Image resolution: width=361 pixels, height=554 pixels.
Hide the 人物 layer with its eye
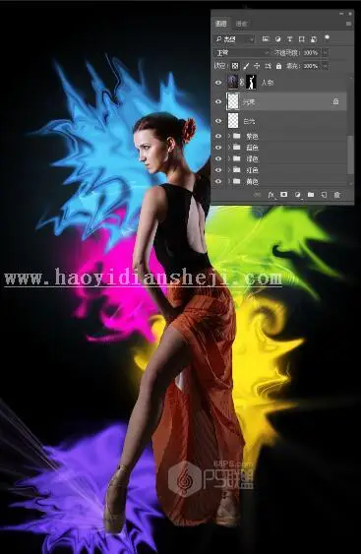[218, 83]
